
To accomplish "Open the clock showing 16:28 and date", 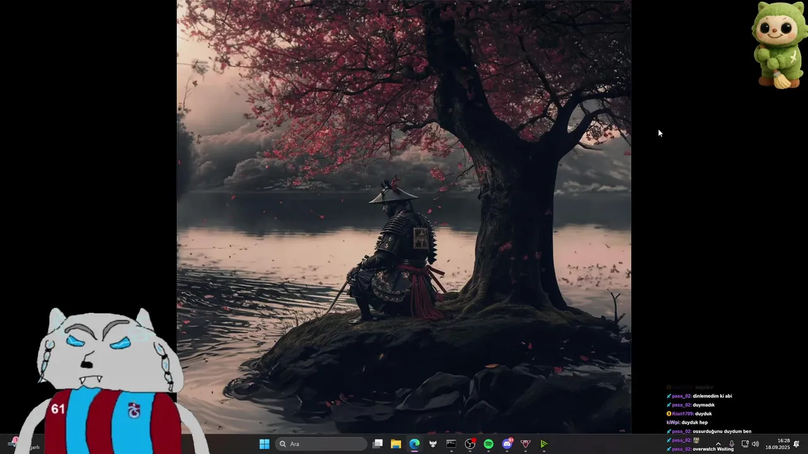I will coord(778,444).
